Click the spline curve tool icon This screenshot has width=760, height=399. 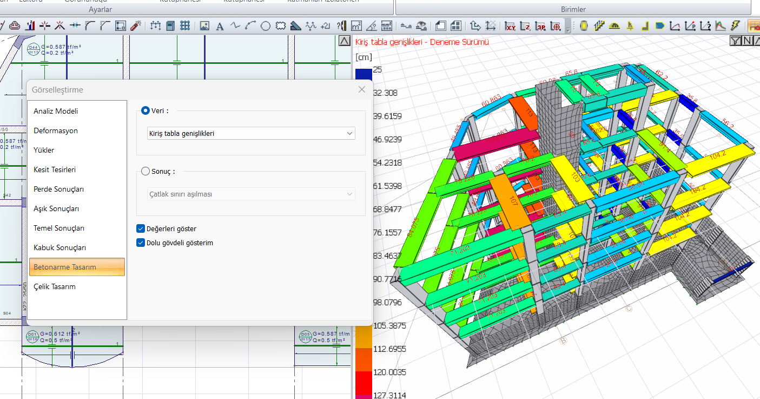(x=235, y=25)
